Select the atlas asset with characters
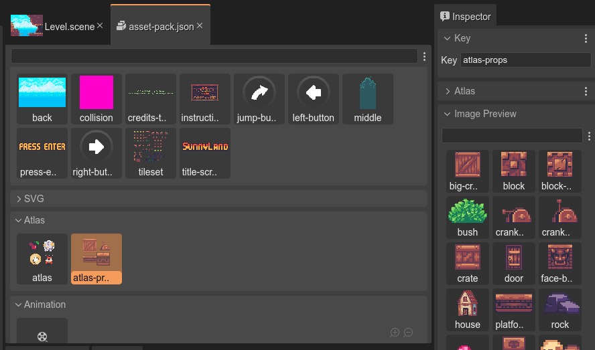Viewport: 595px width, 350px height. click(x=42, y=259)
